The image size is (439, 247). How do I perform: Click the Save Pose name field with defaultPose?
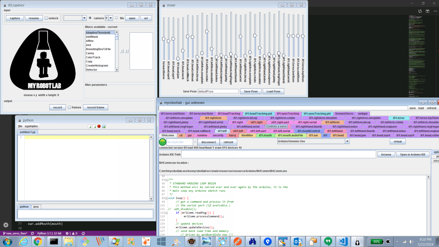pos(218,91)
